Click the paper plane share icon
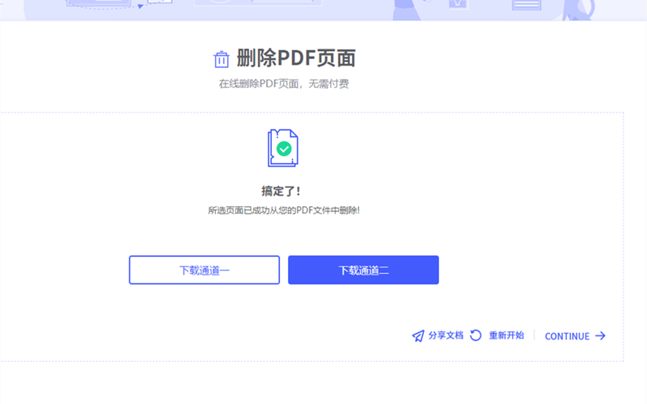647x404 pixels. click(x=417, y=336)
